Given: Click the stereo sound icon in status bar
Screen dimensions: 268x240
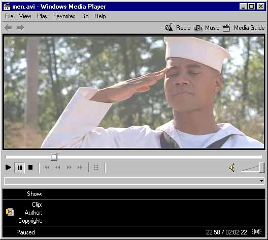Looking at the screenshot, I should [256, 232].
